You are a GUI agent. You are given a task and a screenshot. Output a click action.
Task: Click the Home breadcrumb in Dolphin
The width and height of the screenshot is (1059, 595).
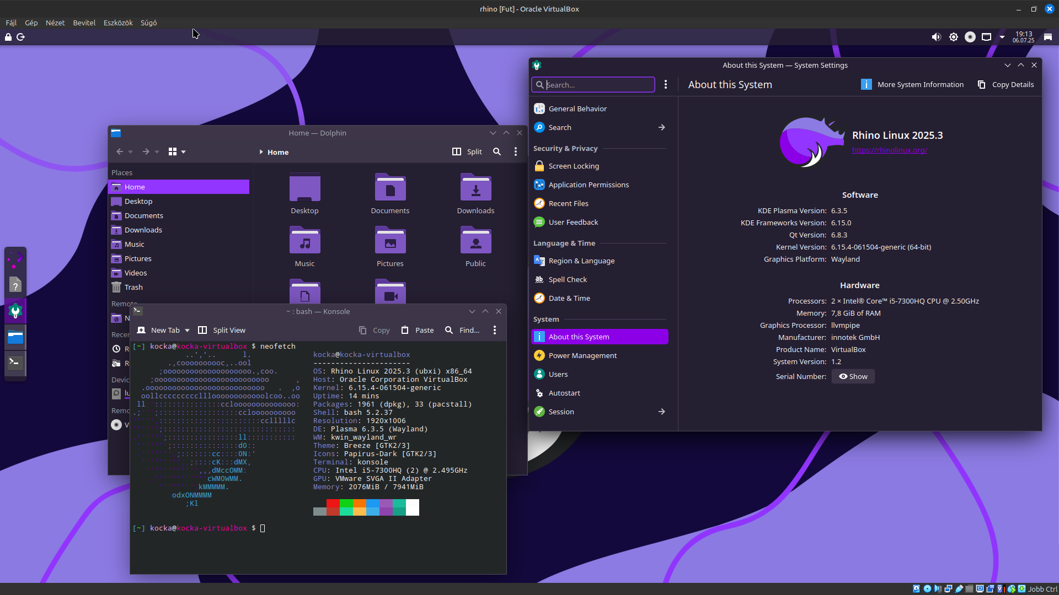click(x=278, y=152)
